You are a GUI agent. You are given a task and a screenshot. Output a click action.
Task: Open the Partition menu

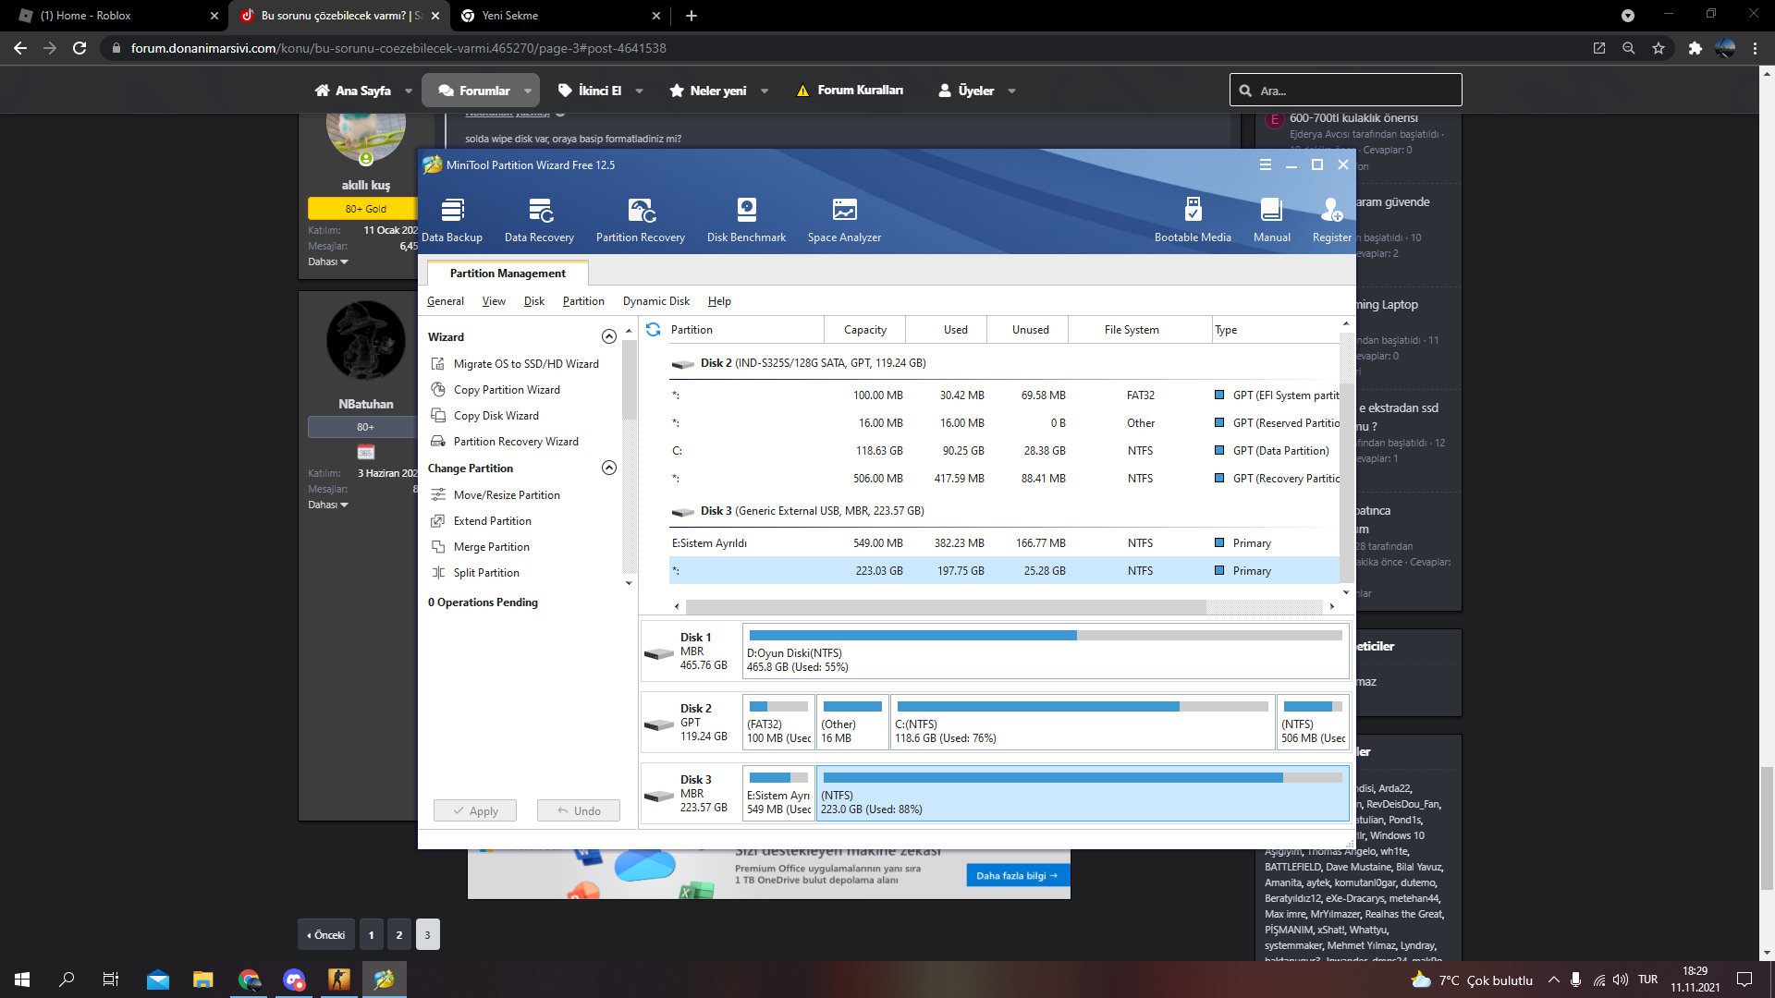(582, 301)
